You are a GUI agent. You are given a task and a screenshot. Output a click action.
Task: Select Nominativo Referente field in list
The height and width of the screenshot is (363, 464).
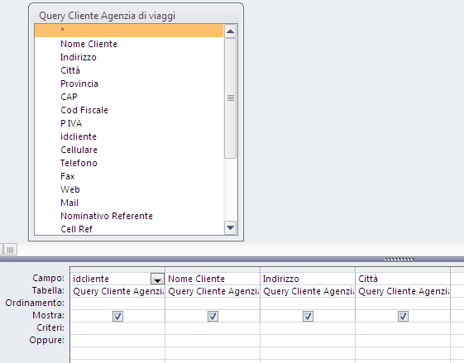107,216
